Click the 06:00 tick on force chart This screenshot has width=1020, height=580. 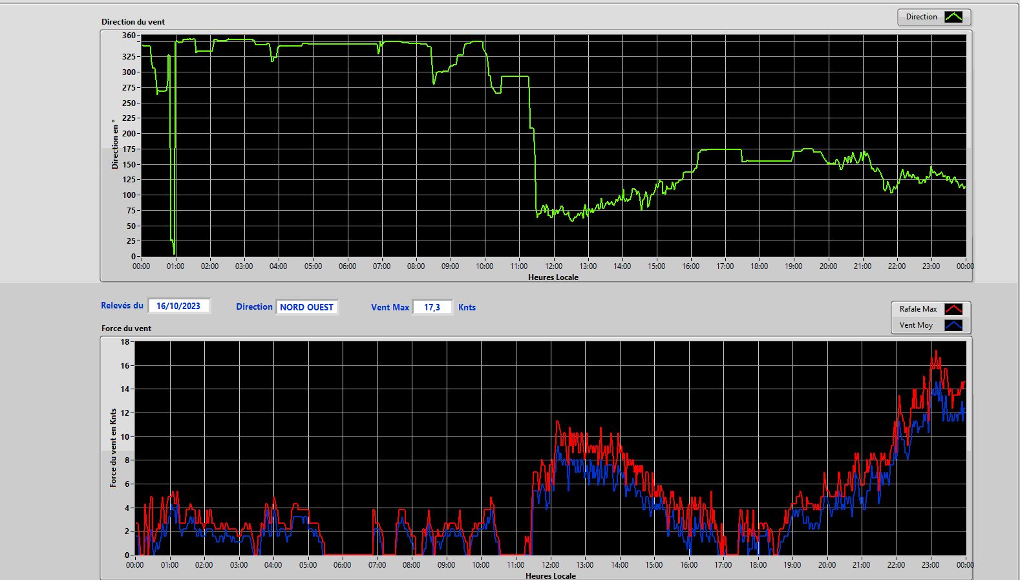[x=342, y=564]
